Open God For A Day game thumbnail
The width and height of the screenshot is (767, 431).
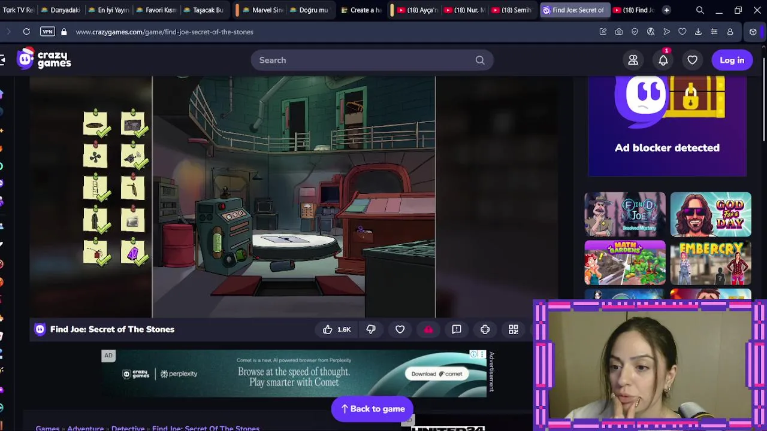[x=711, y=214]
